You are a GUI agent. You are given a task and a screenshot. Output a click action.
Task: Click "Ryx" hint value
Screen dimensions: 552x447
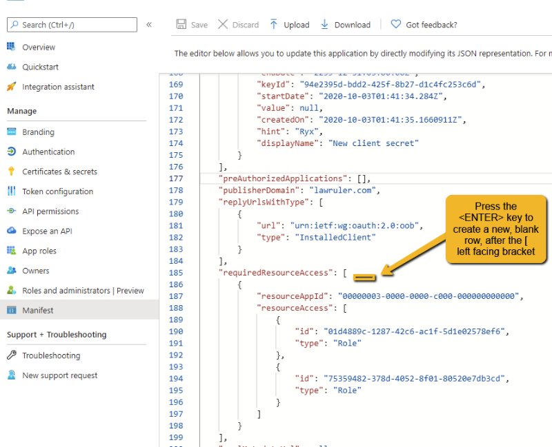pos(306,132)
